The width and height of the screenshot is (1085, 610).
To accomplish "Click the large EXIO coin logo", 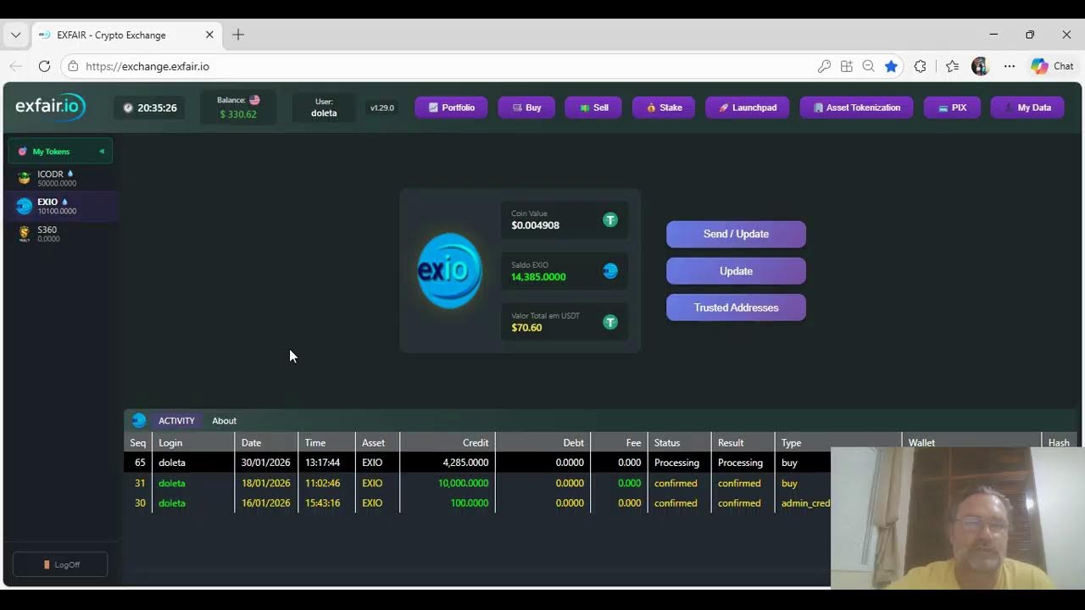I will pos(449,270).
